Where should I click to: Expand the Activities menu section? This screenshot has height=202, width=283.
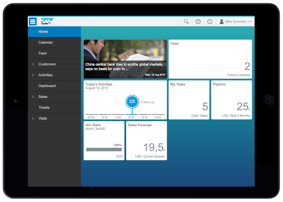pyautogui.click(x=33, y=75)
